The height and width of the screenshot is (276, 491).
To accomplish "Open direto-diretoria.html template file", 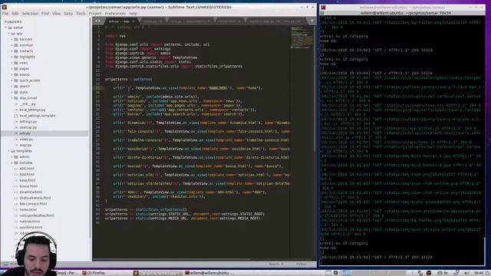I will (x=35, y=198).
